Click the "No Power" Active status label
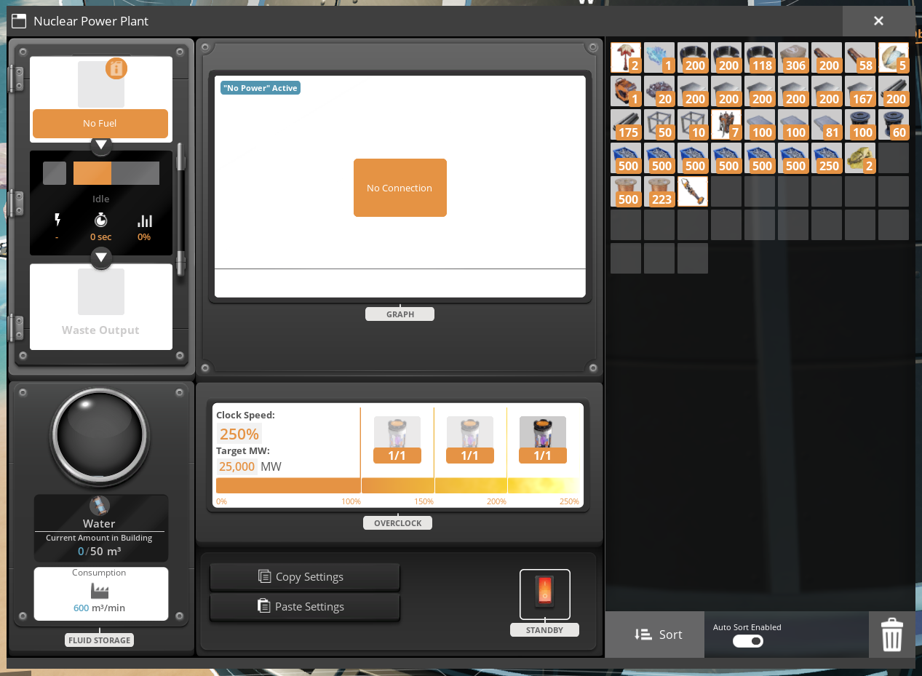Screen dimensions: 922x676 point(261,88)
